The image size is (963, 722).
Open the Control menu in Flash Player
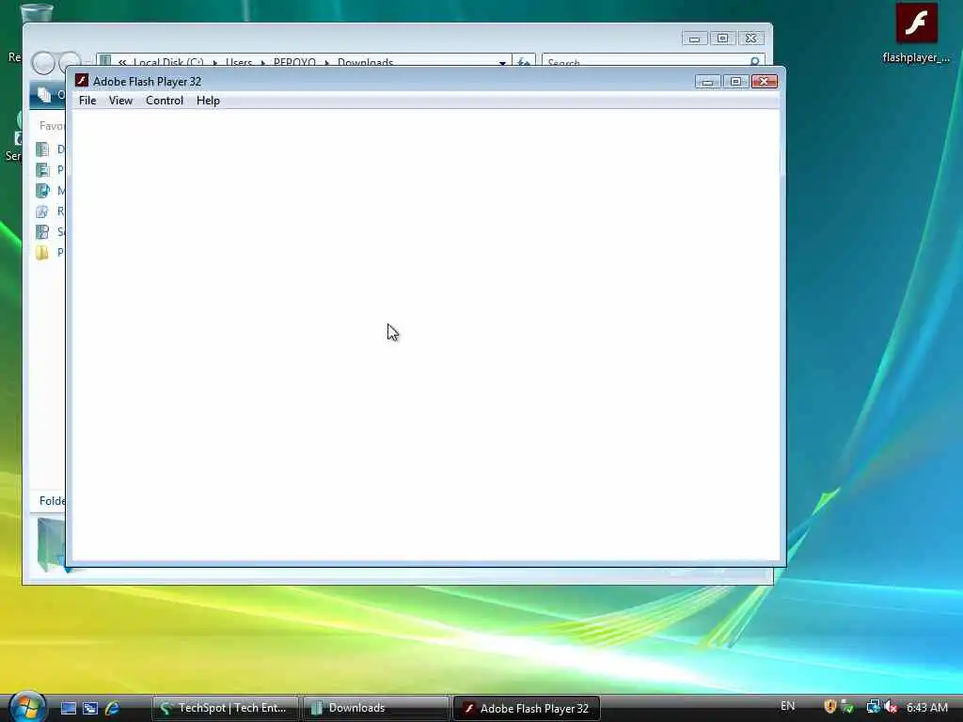tap(164, 101)
